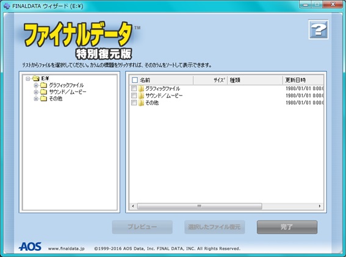The image size is (346, 257).
Task: Click グラフィックファイル folder icon in file list
Action: tap(141, 88)
